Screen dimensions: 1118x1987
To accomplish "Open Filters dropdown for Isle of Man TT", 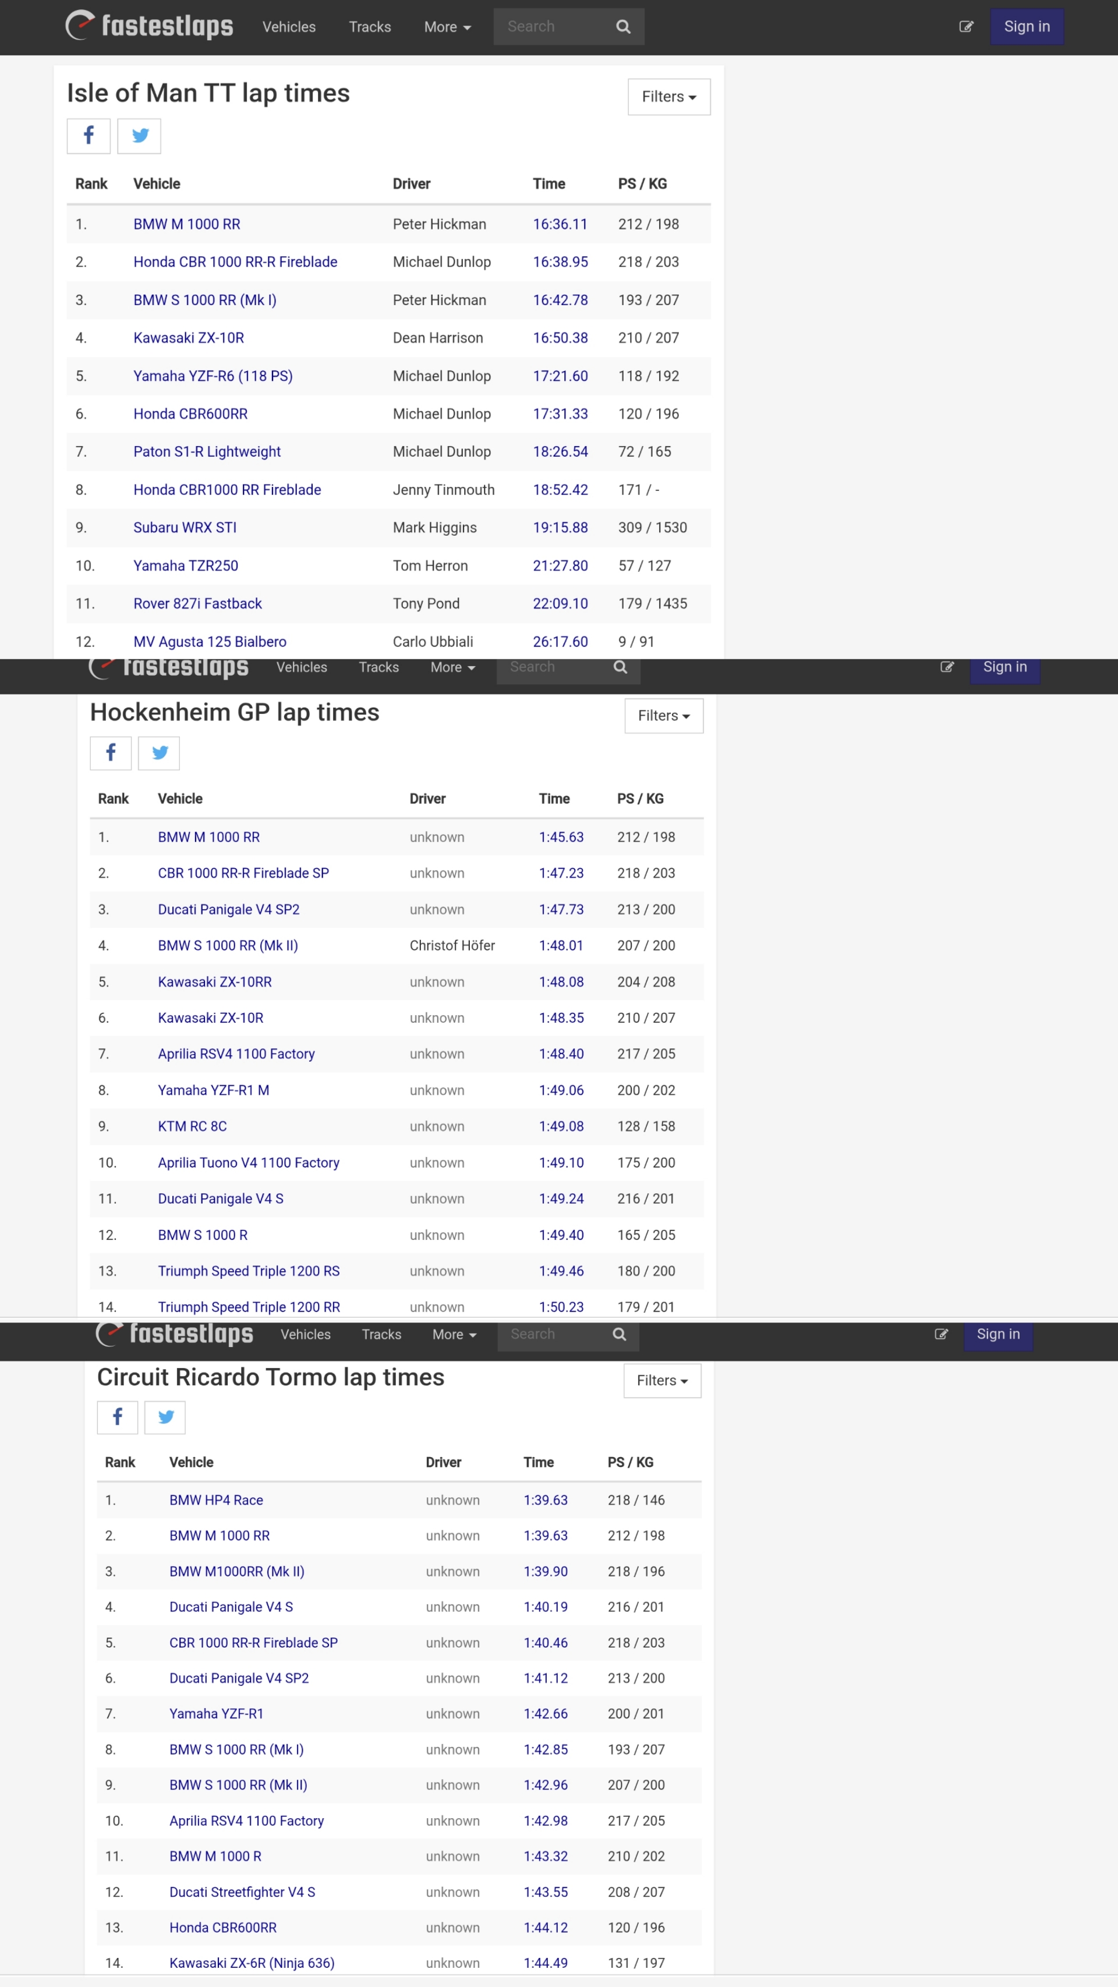I will point(669,97).
